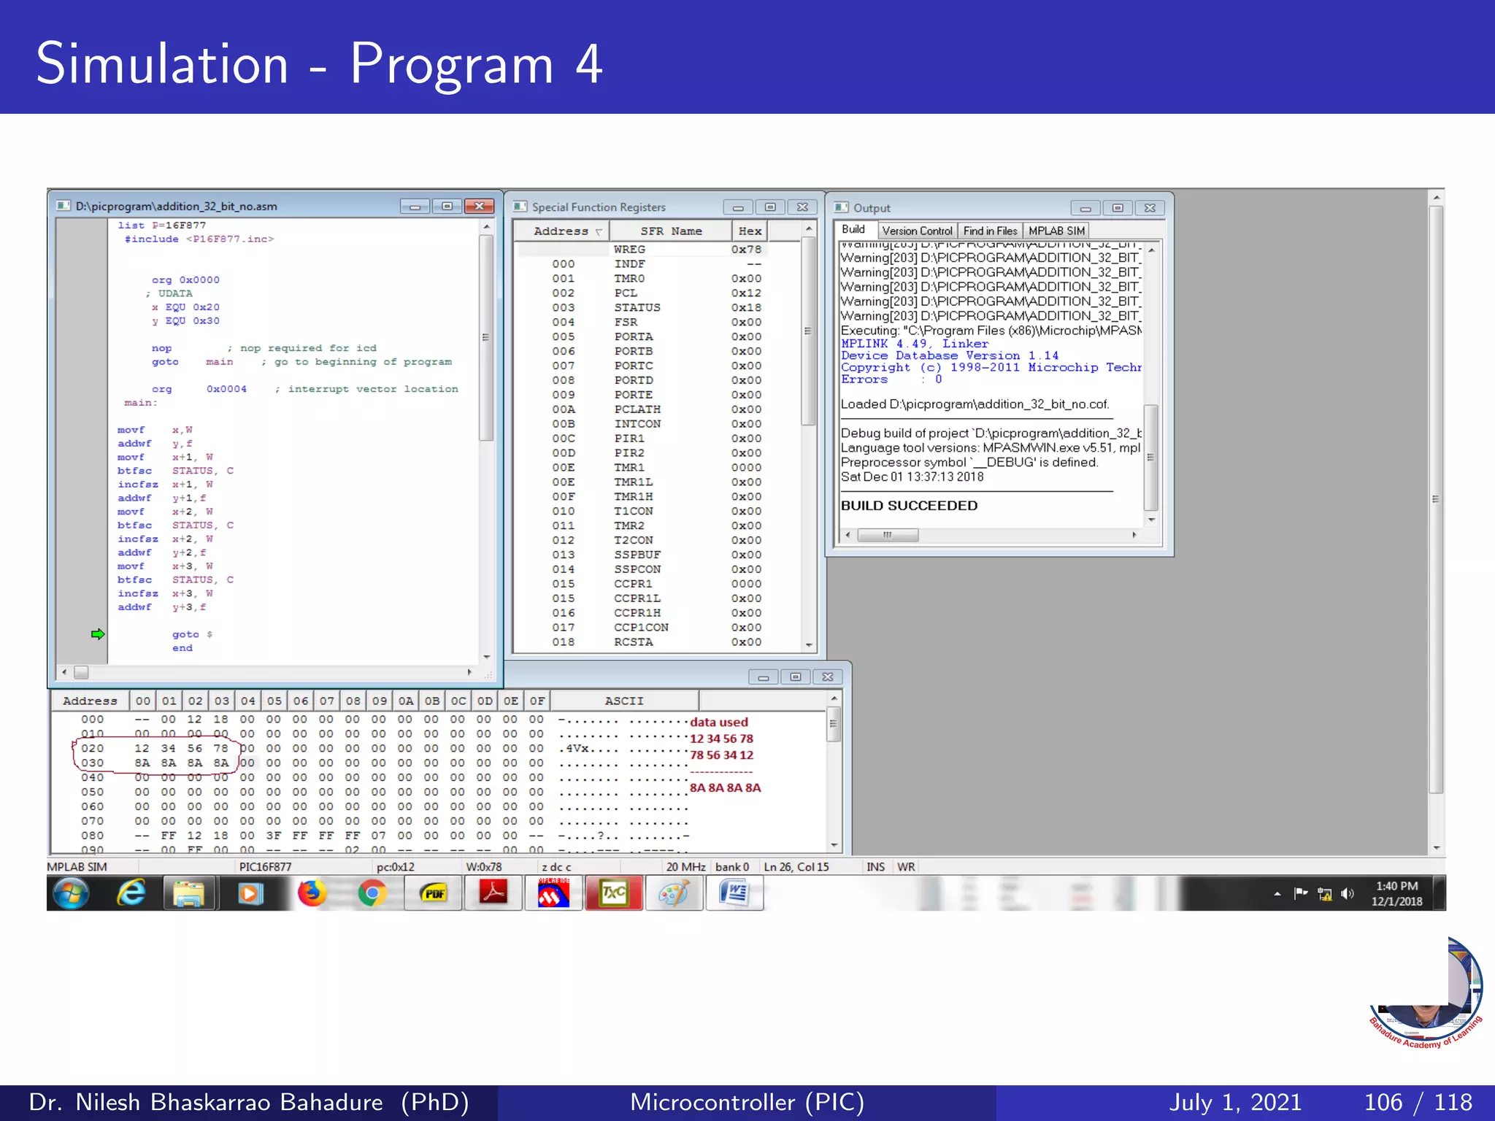
Task: Click the addition_32_bit_no.asm window title icon
Action: coord(64,206)
